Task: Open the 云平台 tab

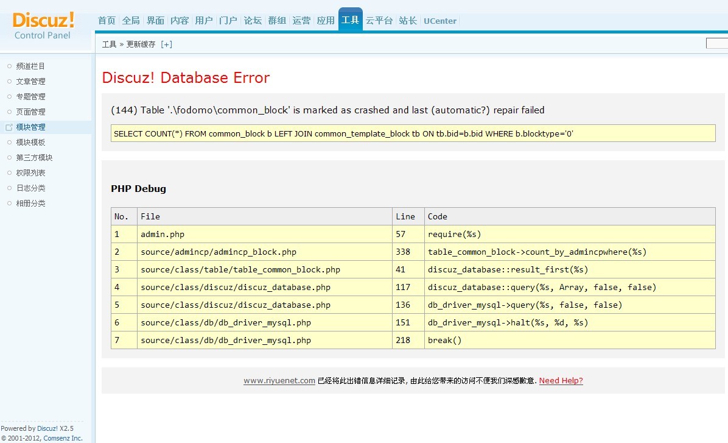Action: [379, 21]
